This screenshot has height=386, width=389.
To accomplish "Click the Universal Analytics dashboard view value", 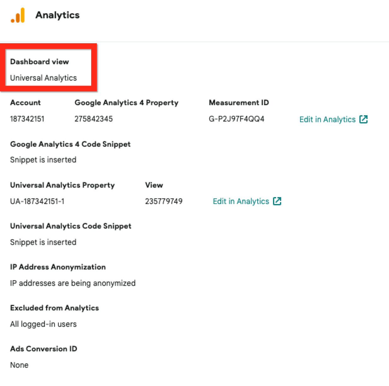I will pyautogui.click(x=44, y=78).
